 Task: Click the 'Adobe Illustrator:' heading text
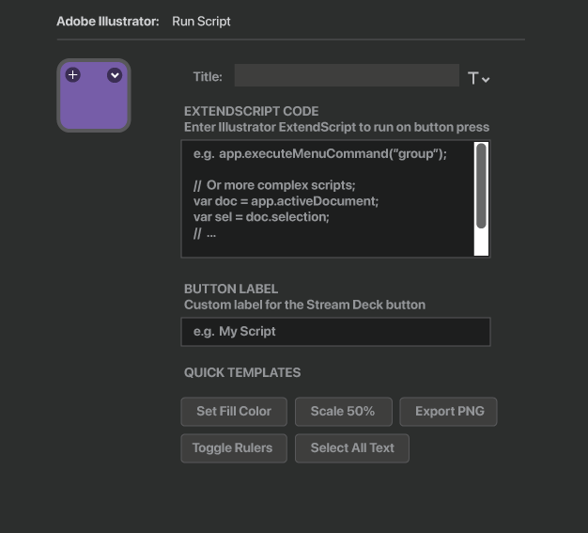108,22
